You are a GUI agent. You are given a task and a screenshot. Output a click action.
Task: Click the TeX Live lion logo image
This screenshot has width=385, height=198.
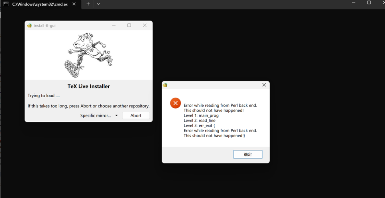click(88, 55)
